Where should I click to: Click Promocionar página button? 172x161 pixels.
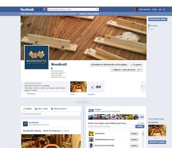pyautogui.click(x=158, y=19)
